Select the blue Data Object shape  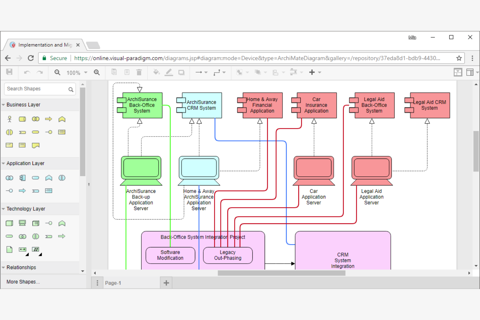tap(49, 191)
